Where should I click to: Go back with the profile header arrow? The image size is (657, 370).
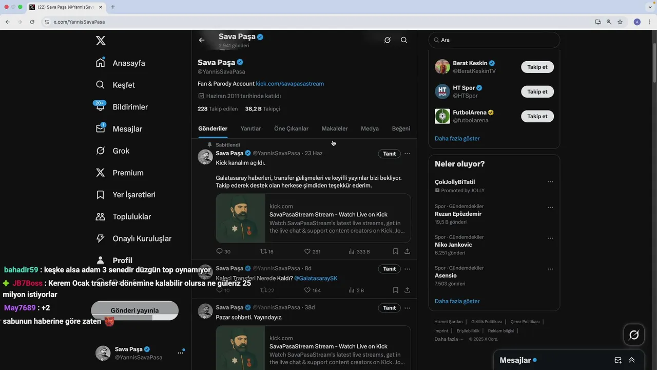[202, 40]
